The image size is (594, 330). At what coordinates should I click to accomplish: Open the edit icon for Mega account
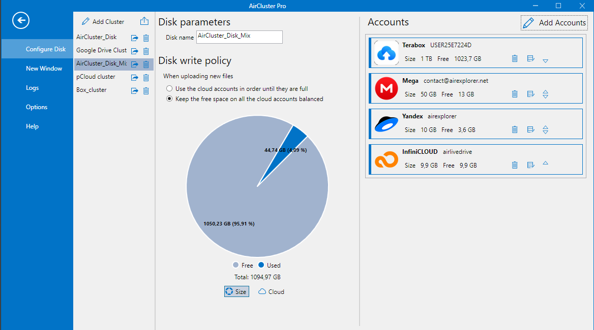pyautogui.click(x=530, y=94)
